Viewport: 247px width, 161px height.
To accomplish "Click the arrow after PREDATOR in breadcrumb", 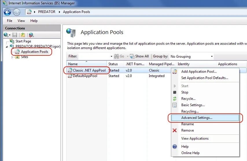I will (60, 12).
